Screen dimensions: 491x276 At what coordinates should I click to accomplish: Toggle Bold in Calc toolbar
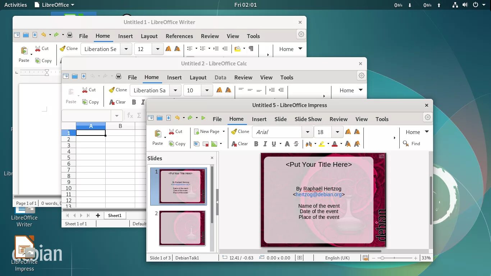pos(134,102)
